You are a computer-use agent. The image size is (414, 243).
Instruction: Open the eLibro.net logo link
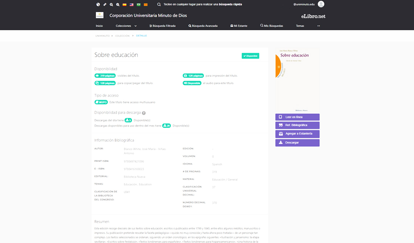coord(313,16)
